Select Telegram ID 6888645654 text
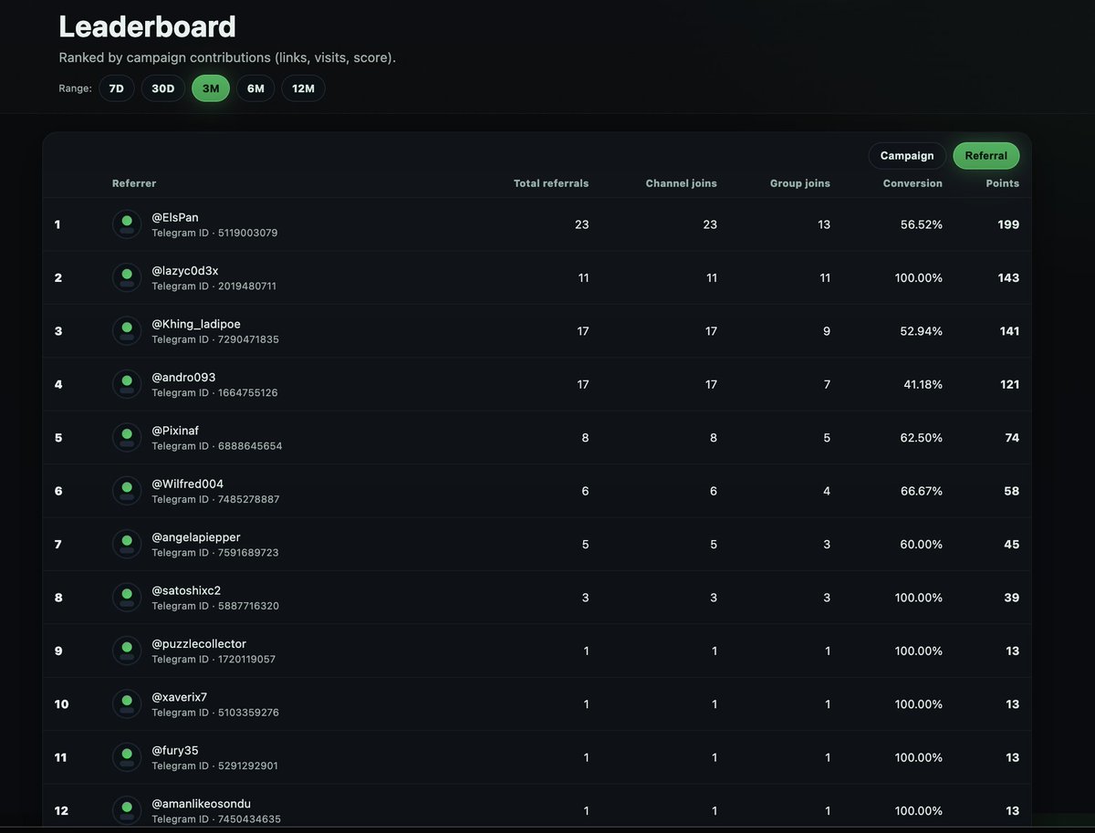The width and height of the screenshot is (1095, 833). coord(217,446)
